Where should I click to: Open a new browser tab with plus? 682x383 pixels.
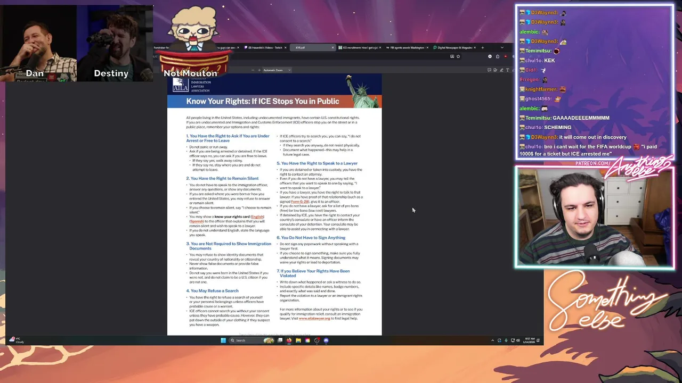[x=483, y=47]
